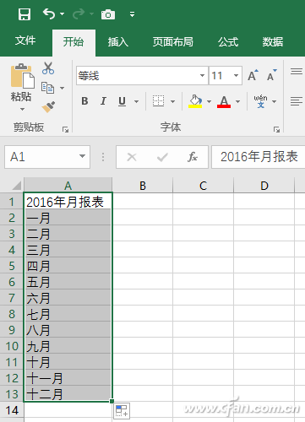Open the Quick Analysis button below selection
The height and width of the screenshot is (422, 305).
(122, 411)
